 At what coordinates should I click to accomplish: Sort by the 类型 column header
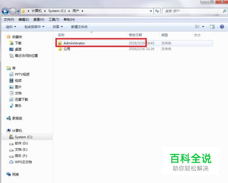164,35
